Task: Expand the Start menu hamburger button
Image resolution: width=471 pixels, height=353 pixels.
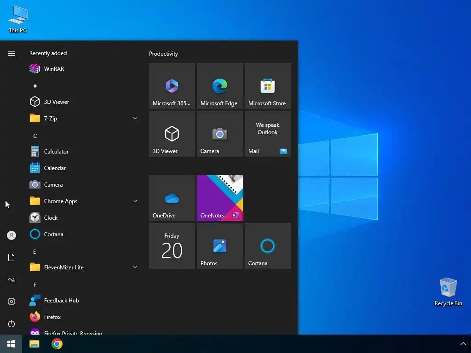Action: point(11,53)
